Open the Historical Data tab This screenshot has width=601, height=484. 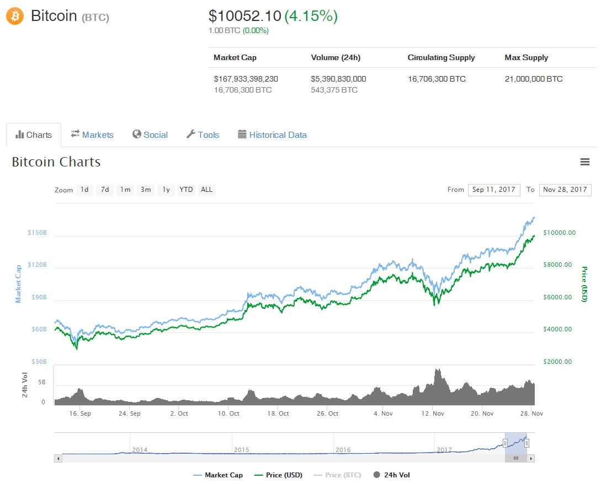pos(273,135)
